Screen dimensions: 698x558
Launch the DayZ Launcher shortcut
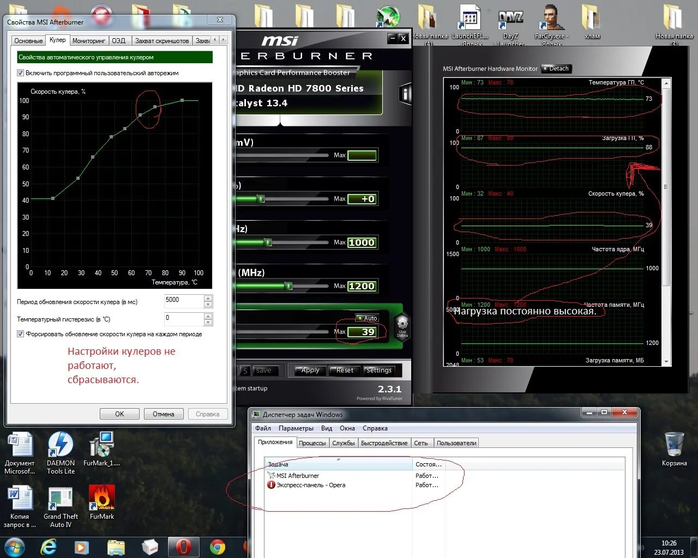(511, 25)
